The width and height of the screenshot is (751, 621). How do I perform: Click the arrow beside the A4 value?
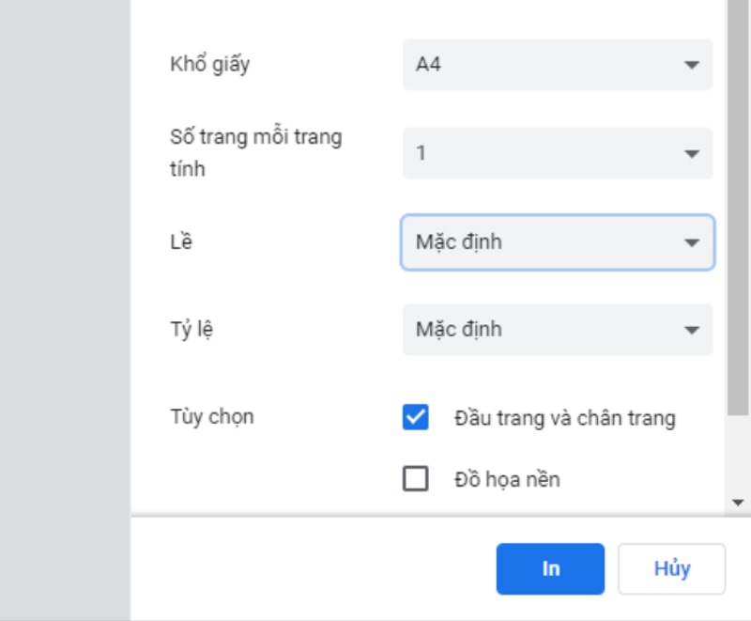click(692, 66)
